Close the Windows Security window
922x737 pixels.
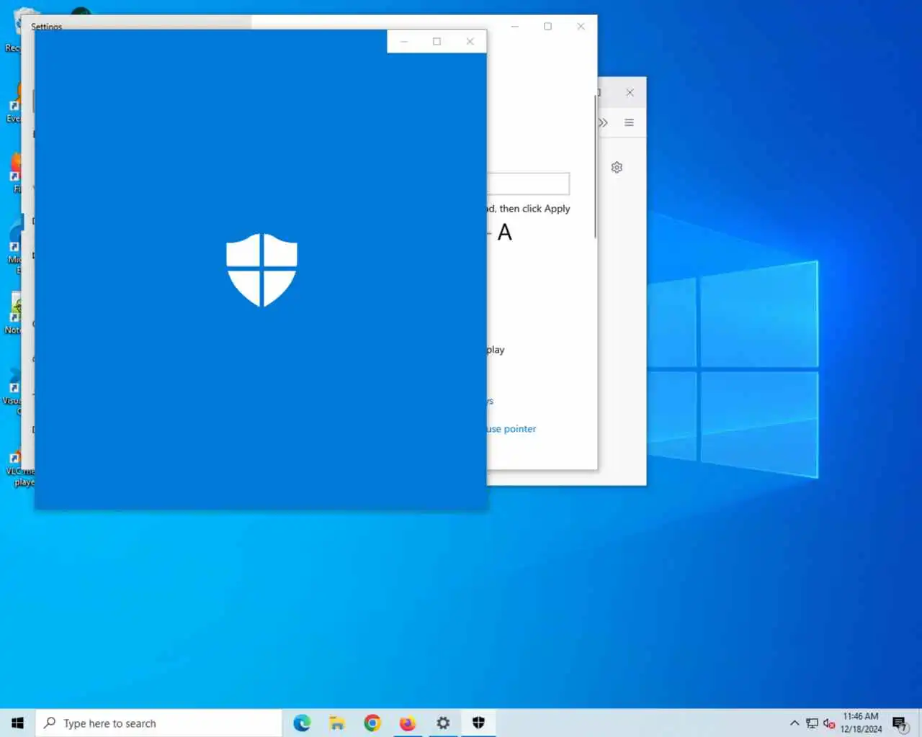pyautogui.click(x=470, y=41)
